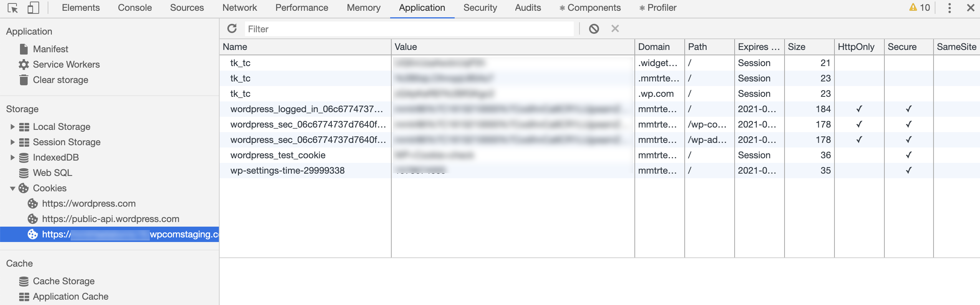This screenshot has height=305, width=980.
Task: Sort cookies by the Value column header
Action: 513,47
